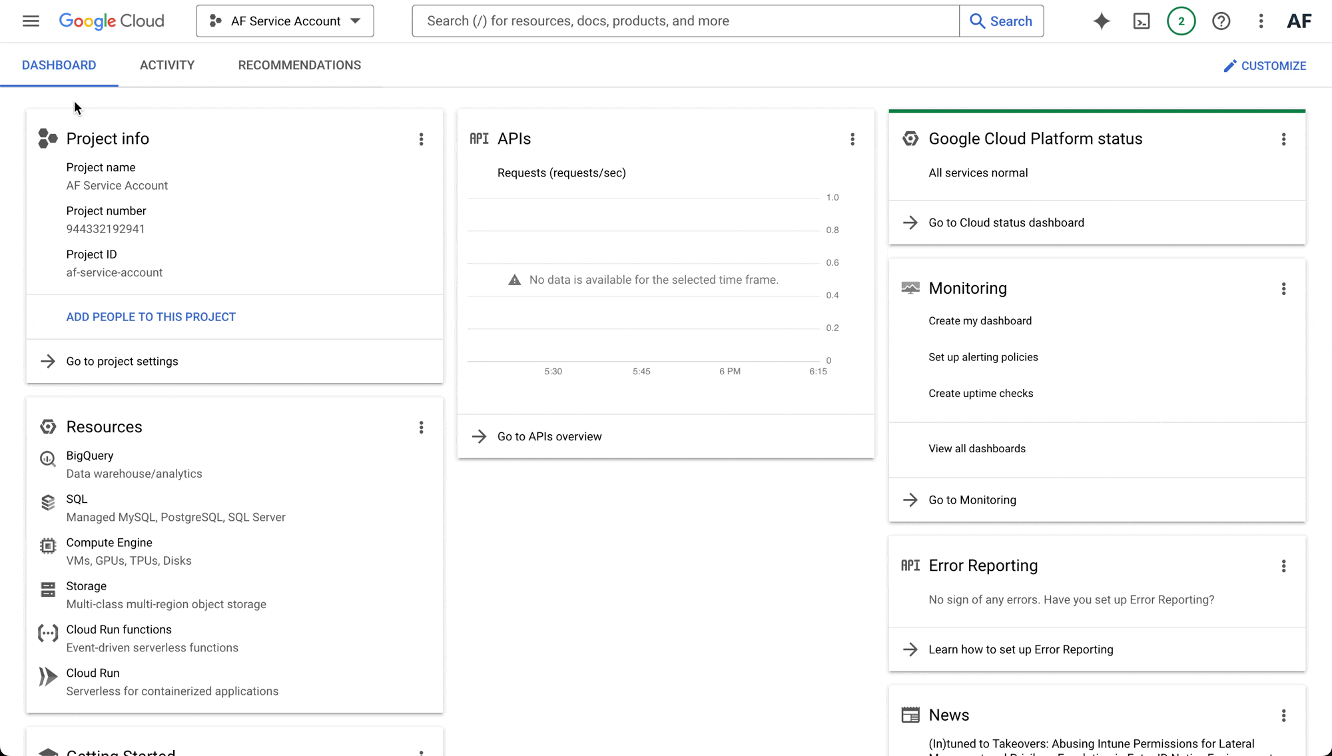Switch to the Activity tab
Viewport: 1332px width, 756px height.
pos(167,65)
